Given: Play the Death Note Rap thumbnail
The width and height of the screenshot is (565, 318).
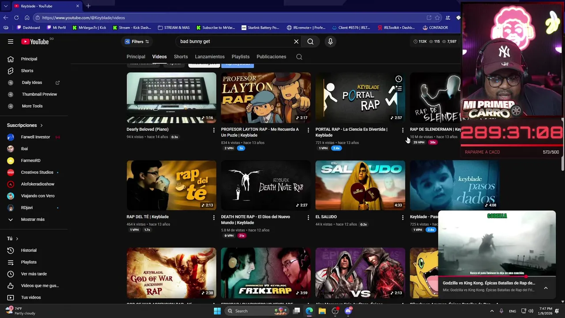Looking at the screenshot, I should 266,185.
